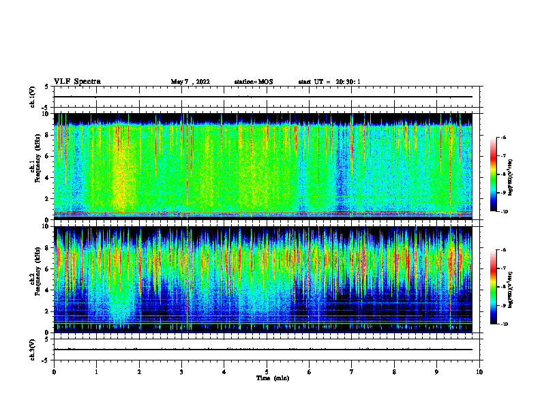Click the '10' tick on ch.1 frequency axis
Screen dimensions: 540x417
click(47, 114)
